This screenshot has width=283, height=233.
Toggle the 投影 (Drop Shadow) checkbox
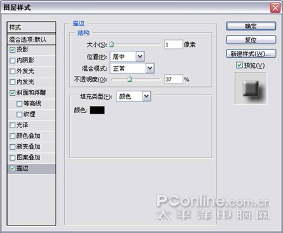12,50
